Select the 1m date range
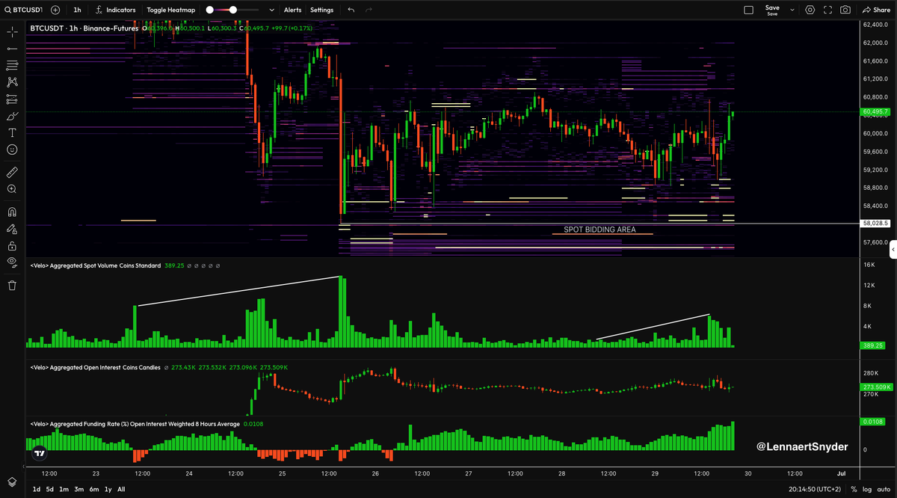 point(64,489)
